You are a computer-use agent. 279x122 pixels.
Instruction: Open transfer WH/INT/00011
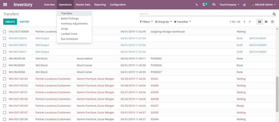click(18, 52)
